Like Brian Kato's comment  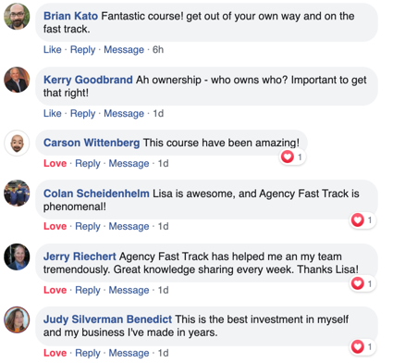coord(53,50)
